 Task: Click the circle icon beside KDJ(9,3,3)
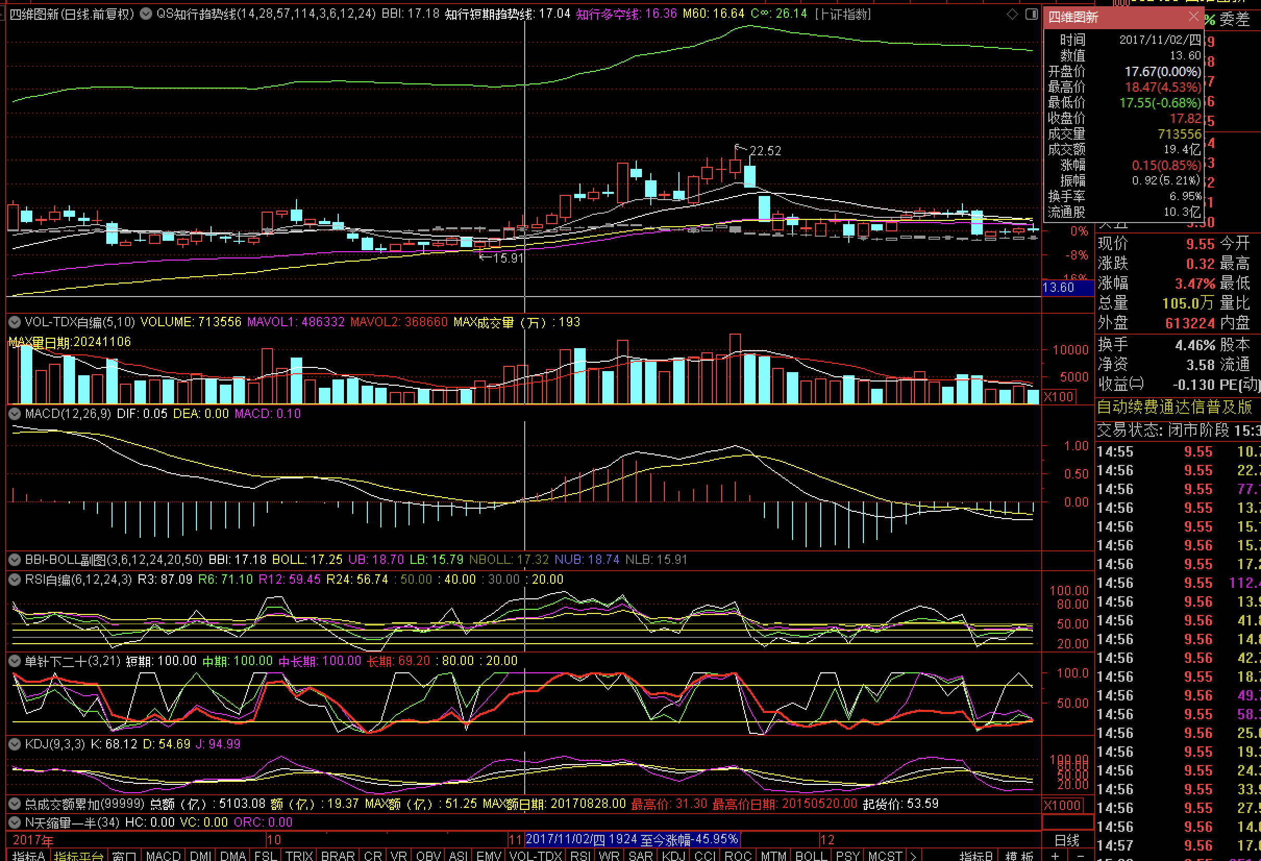pos(15,744)
